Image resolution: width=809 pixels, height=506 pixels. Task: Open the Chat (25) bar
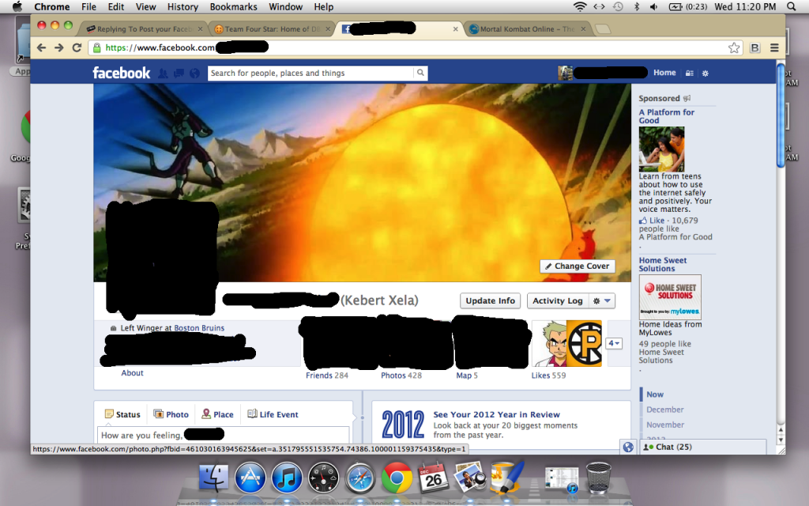703,447
